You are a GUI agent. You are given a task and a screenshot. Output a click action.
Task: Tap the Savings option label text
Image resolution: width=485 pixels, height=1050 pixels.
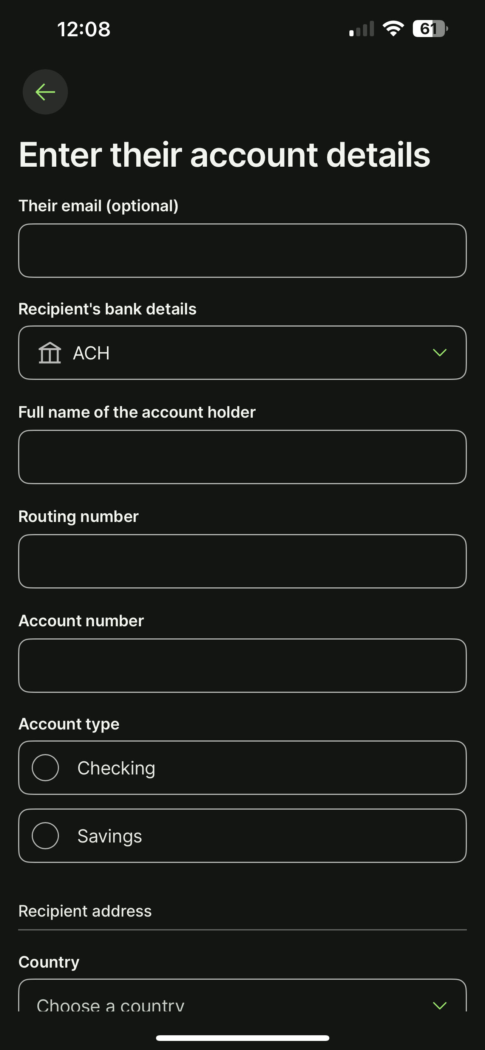[x=110, y=836]
